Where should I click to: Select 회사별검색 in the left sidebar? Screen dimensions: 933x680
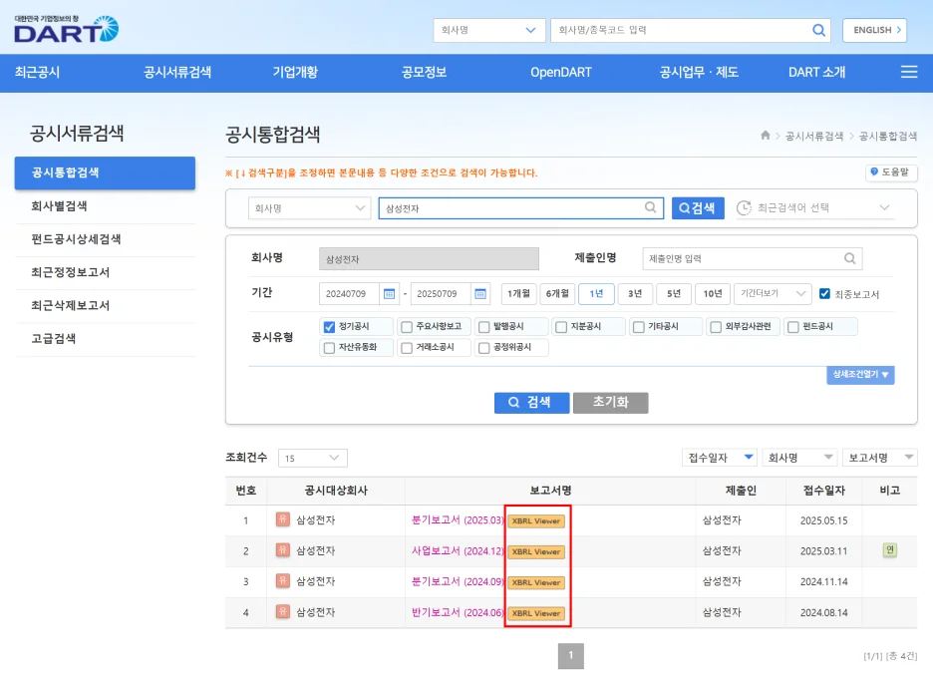coord(59,206)
